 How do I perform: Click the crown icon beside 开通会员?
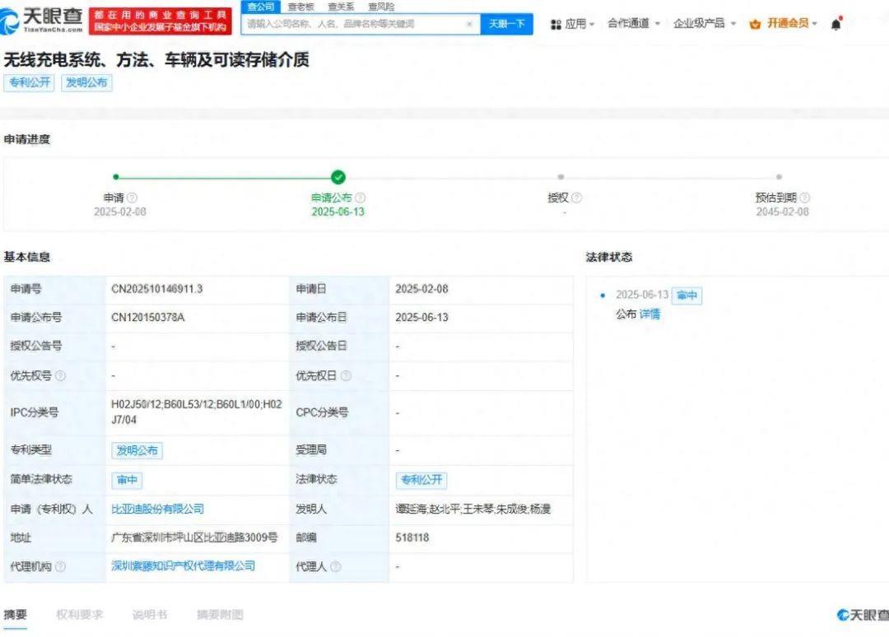755,25
